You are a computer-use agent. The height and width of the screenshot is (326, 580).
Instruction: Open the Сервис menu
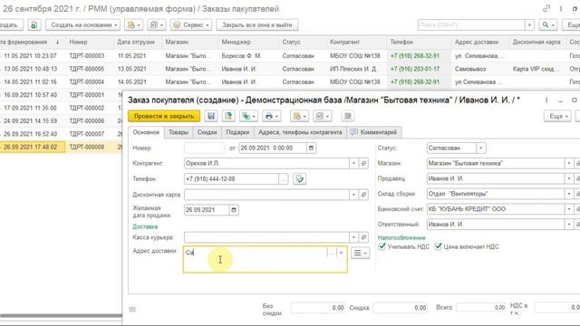coord(191,24)
